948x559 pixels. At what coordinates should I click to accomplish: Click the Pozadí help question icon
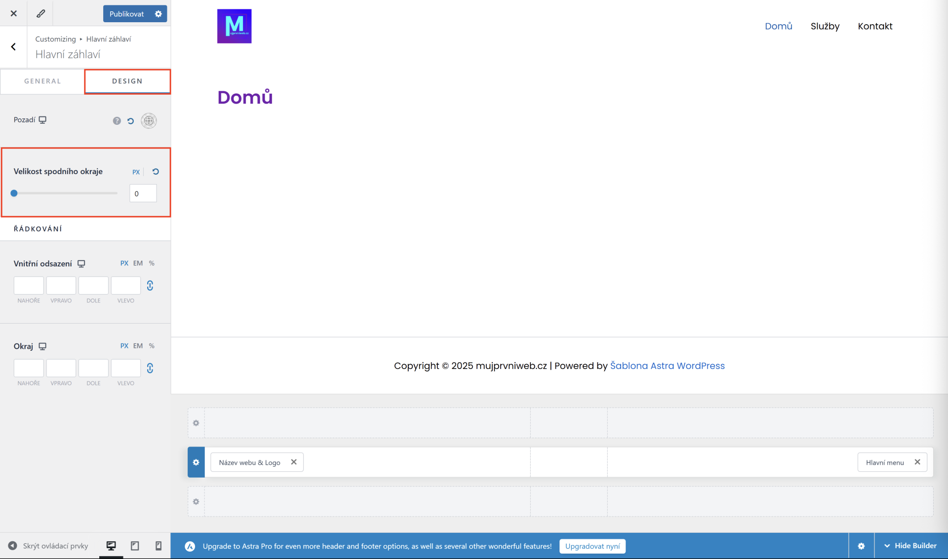(x=117, y=121)
